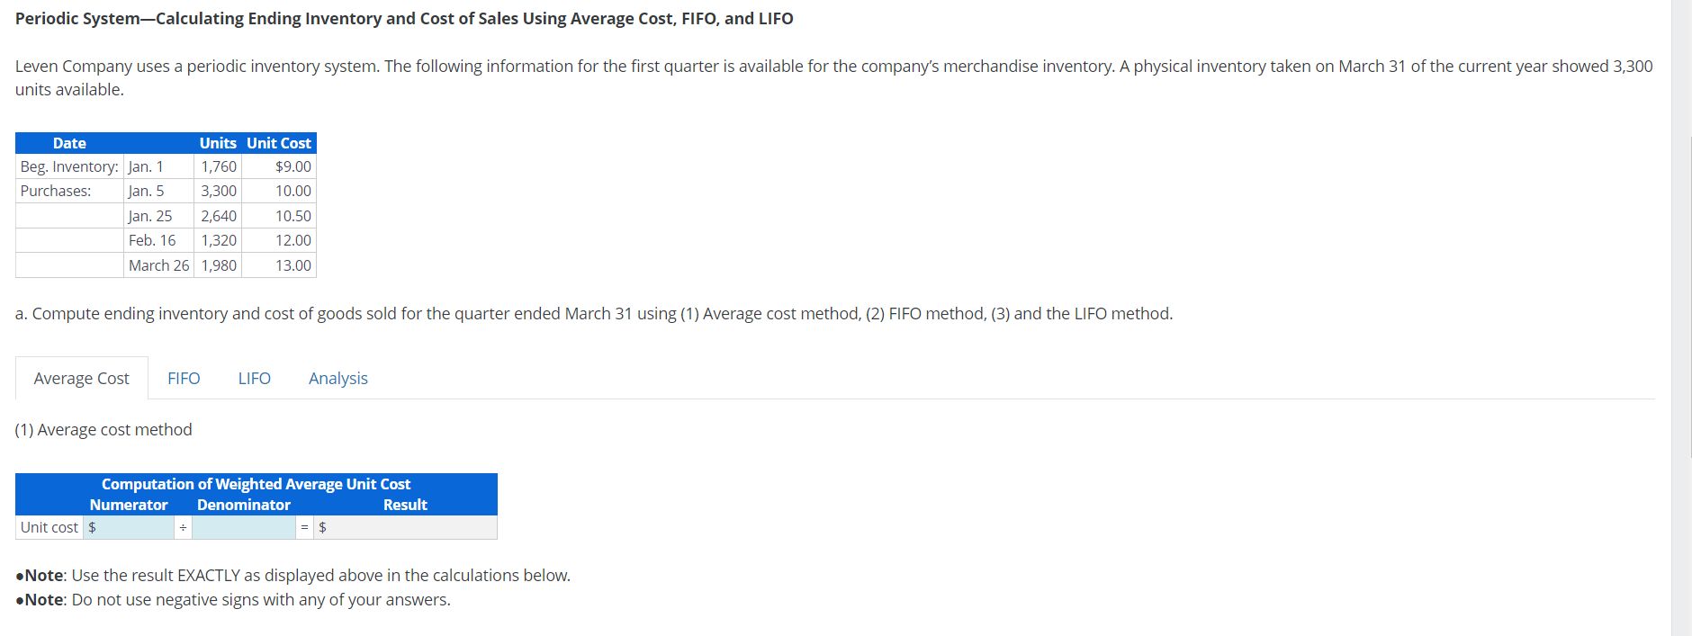Click the Denominator input field
This screenshot has width=1692, height=636.
(x=243, y=527)
